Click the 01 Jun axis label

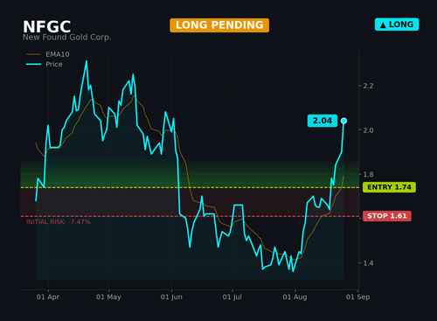tap(171, 297)
